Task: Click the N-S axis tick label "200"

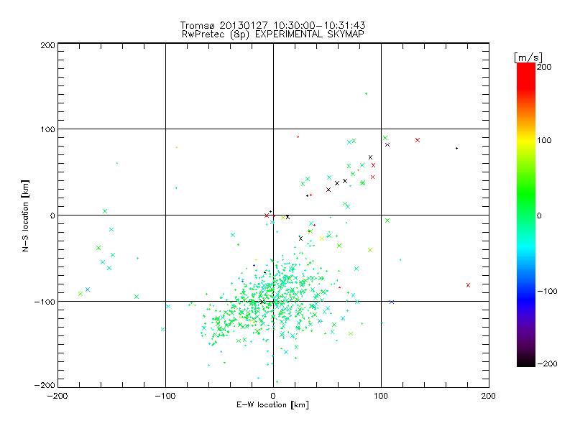Action: (x=47, y=45)
